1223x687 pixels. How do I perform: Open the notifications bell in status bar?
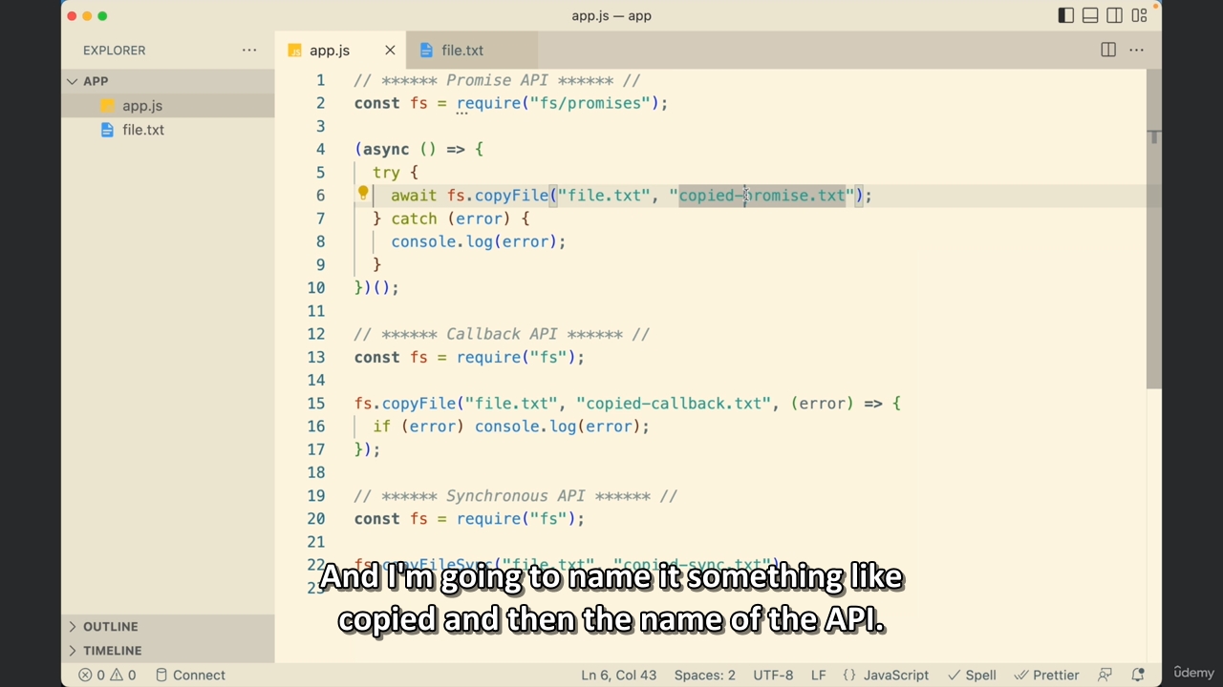[1138, 675]
